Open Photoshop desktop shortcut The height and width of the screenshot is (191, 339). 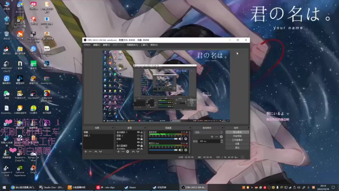coord(47,65)
